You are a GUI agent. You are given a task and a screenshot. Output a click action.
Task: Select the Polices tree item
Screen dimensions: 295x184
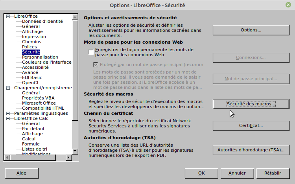point(29,47)
